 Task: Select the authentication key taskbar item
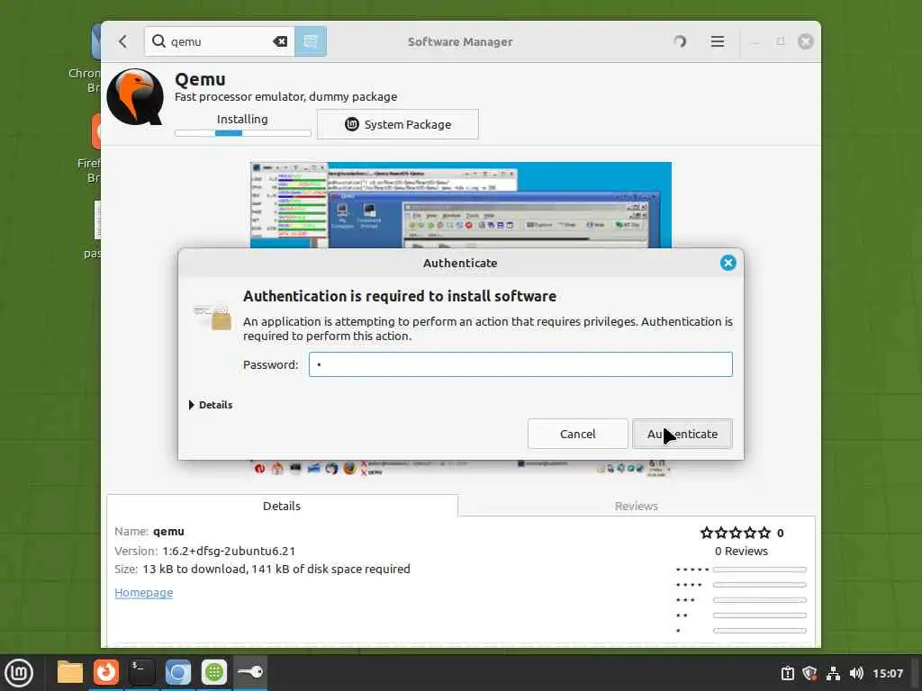tap(250, 672)
